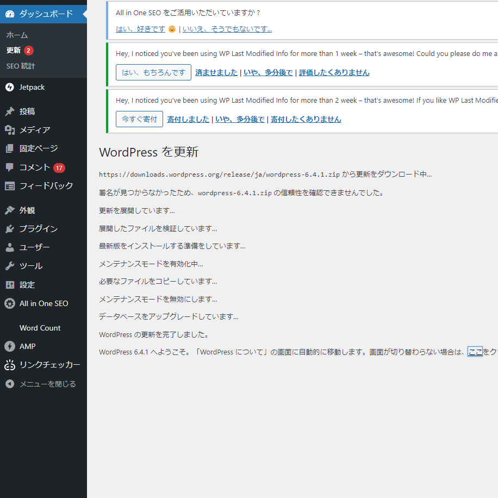The width and height of the screenshot is (498, 498).
Task: Click いや、多分後で in the 2 week notice
Action: click(240, 119)
